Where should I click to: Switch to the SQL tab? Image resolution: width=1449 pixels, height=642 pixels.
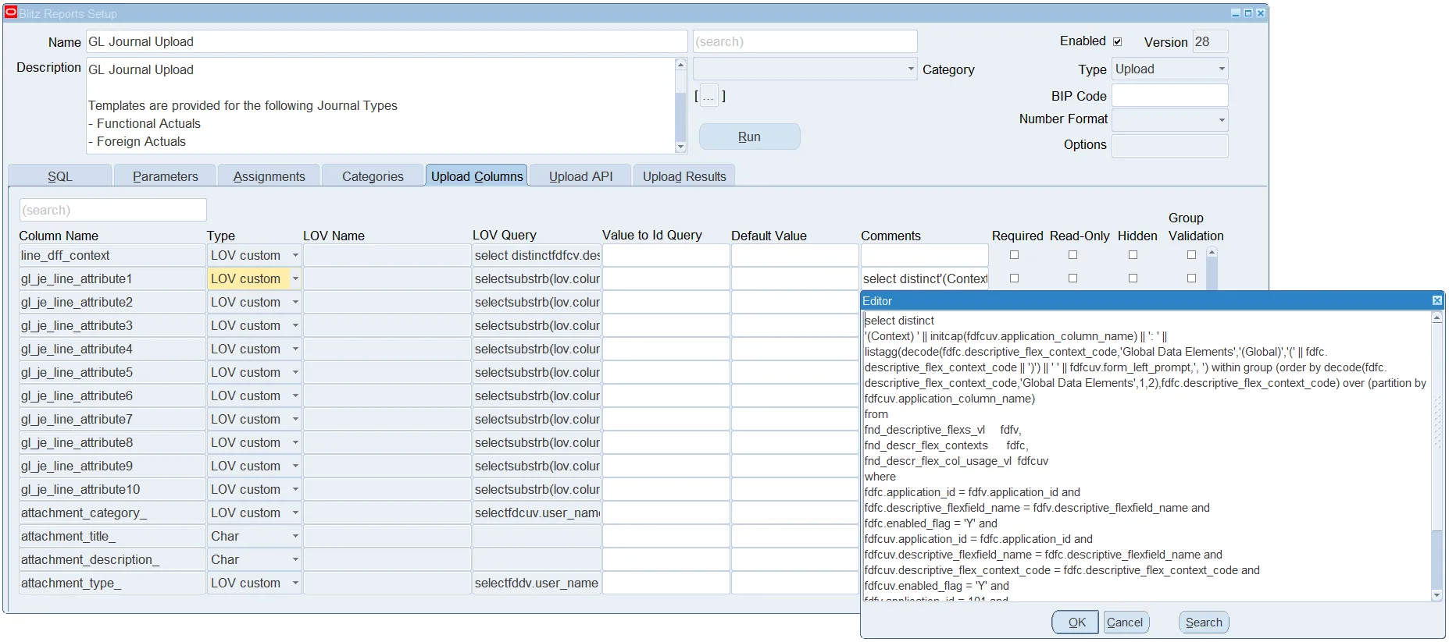click(x=60, y=176)
